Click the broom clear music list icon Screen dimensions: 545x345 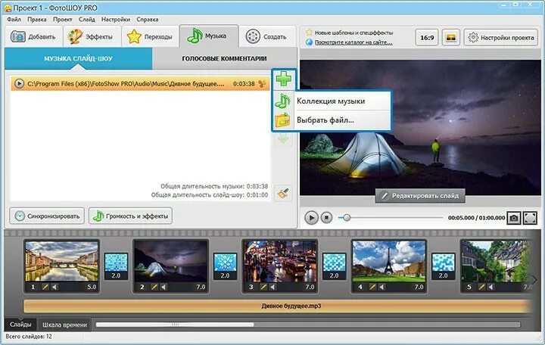point(283,193)
